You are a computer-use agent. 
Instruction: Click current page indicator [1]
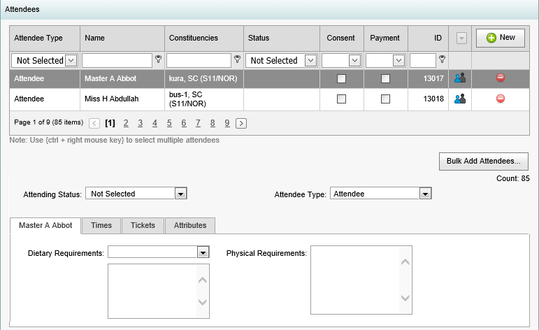110,123
